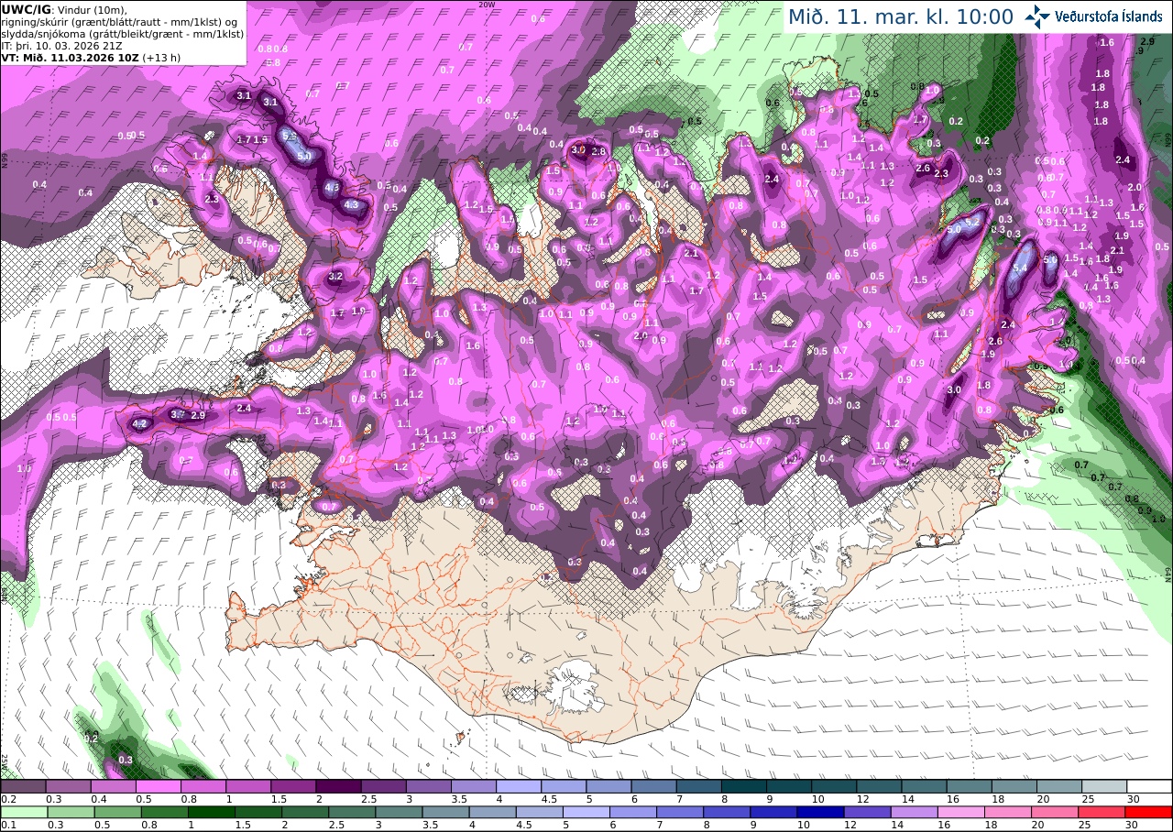
Task: Click the 3.2 snowfall value on the map
Action: (335, 276)
